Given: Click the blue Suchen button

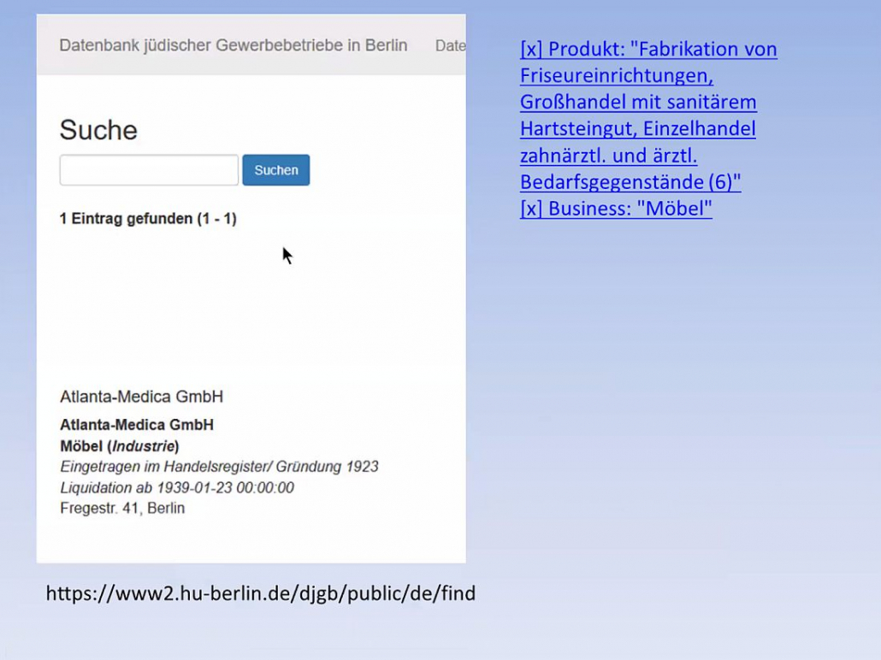Looking at the screenshot, I should pos(275,170).
